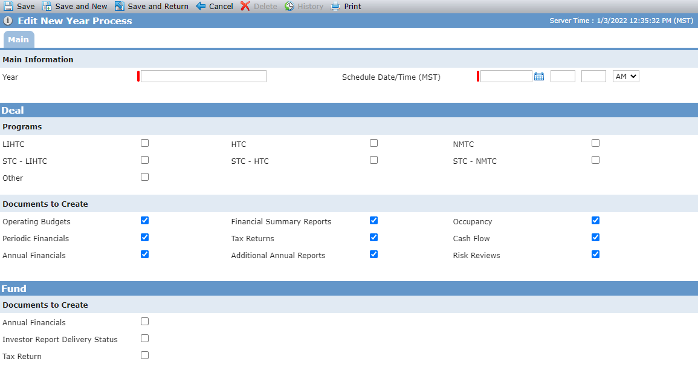Viewport: 698px width, 373px height.
Task: Click the schedule hour field
Action: coord(563,76)
